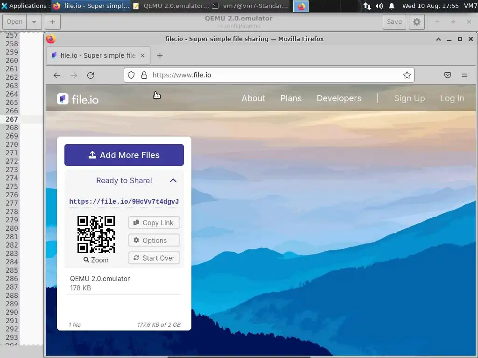Image resolution: width=478 pixels, height=358 pixels.
Task: Open the About page
Action: tap(253, 98)
